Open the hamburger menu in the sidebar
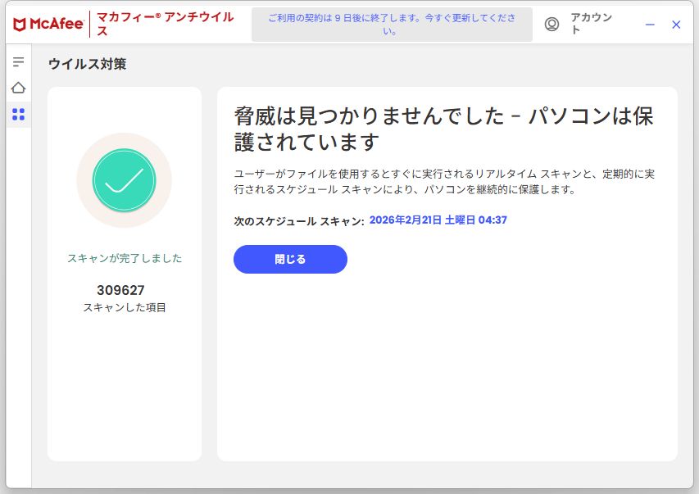This screenshot has width=699, height=494. (x=18, y=61)
